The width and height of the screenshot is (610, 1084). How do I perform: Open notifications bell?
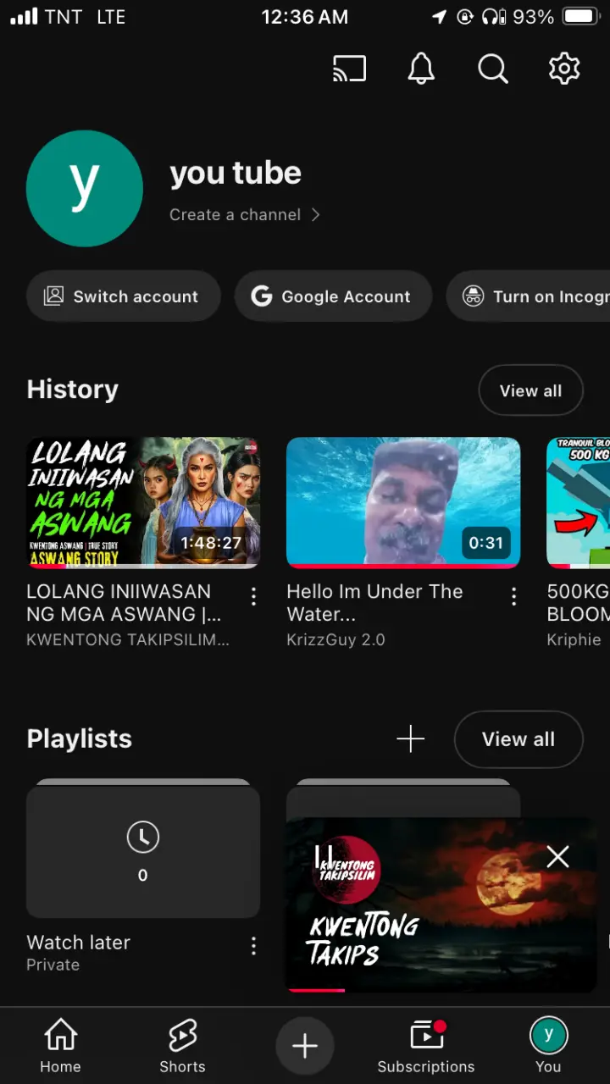click(421, 69)
